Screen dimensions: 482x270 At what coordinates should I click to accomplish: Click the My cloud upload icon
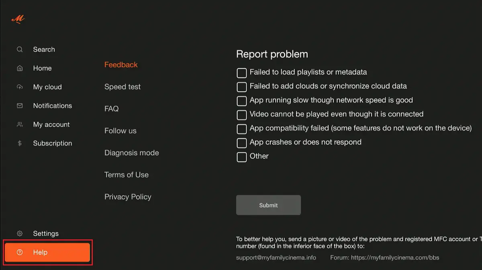20,87
